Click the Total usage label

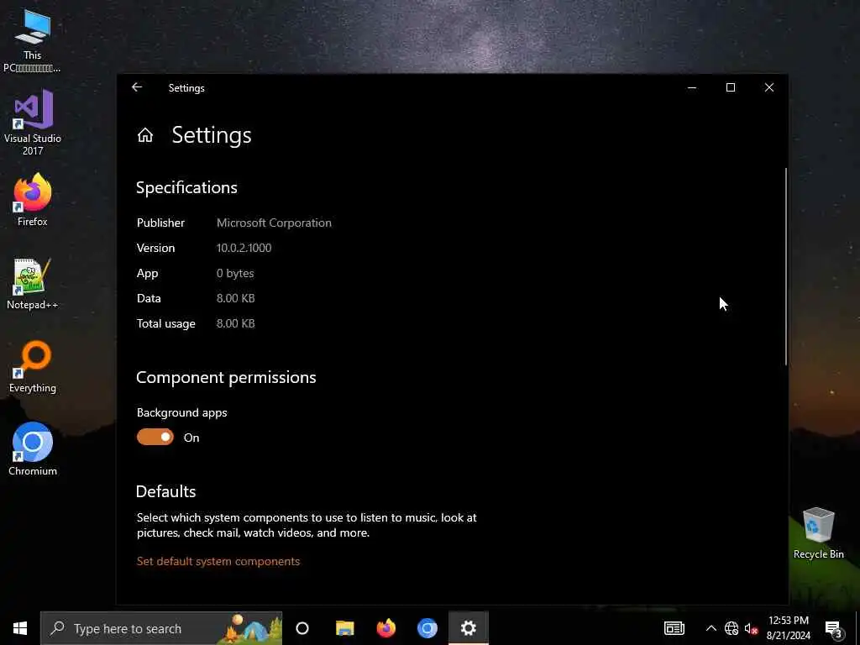tap(166, 323)
